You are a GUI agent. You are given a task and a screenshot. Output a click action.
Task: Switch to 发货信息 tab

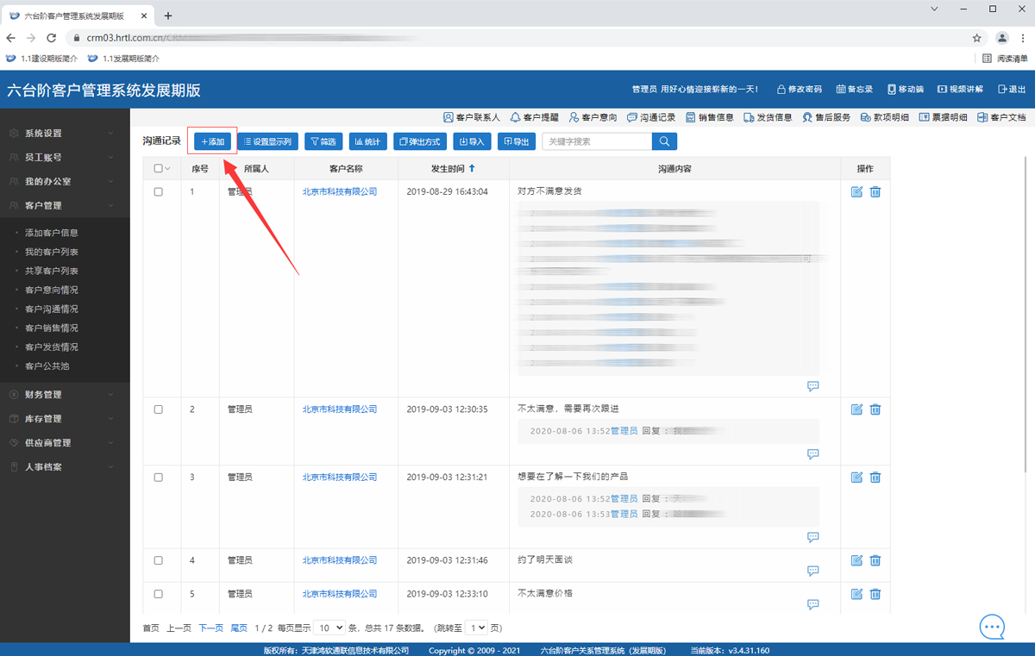click(x=768, y=117)
